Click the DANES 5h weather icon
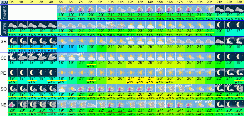Image resolution: width=244 pixels, height=116 pixels. [62, 9]
